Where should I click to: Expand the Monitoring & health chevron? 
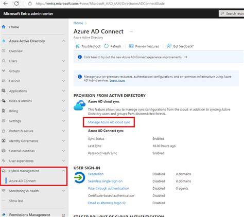click(x=63, y=191)
